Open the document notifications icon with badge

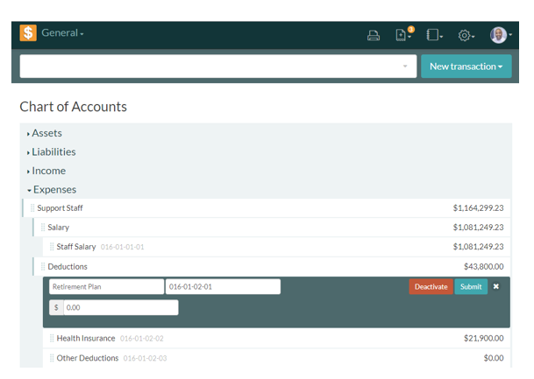403,35
